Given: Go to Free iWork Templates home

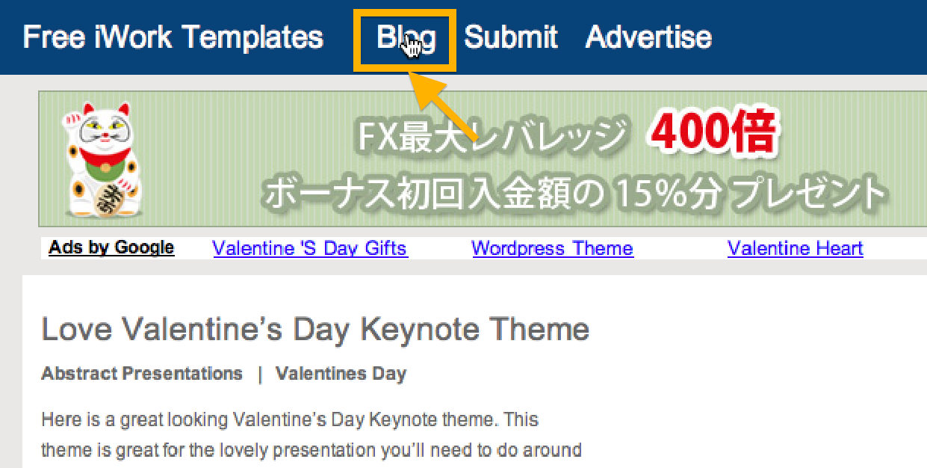Looking at the screenshot, I should tap(173, 37).
